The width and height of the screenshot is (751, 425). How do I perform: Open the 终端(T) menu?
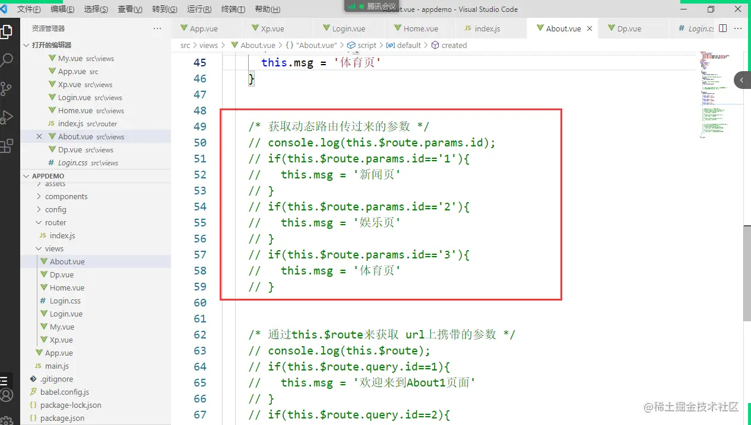(x=233, y=9)
